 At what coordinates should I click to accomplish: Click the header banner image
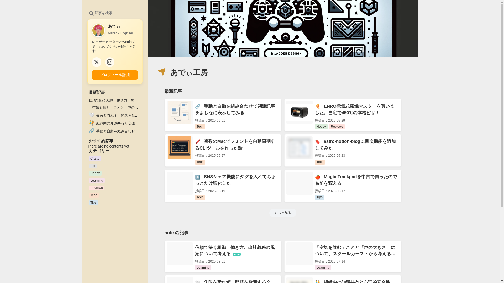click(283, 28)
